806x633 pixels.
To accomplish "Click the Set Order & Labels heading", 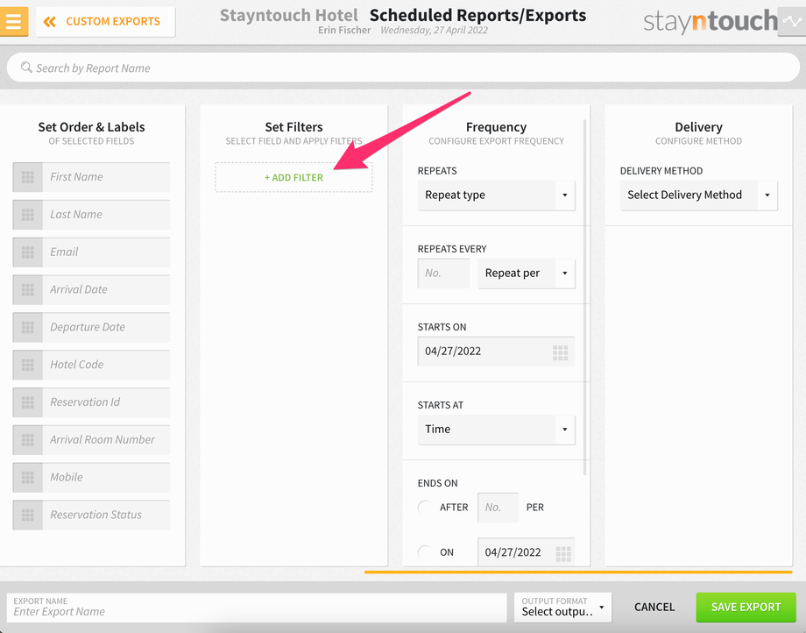I will tap(91, 127).
